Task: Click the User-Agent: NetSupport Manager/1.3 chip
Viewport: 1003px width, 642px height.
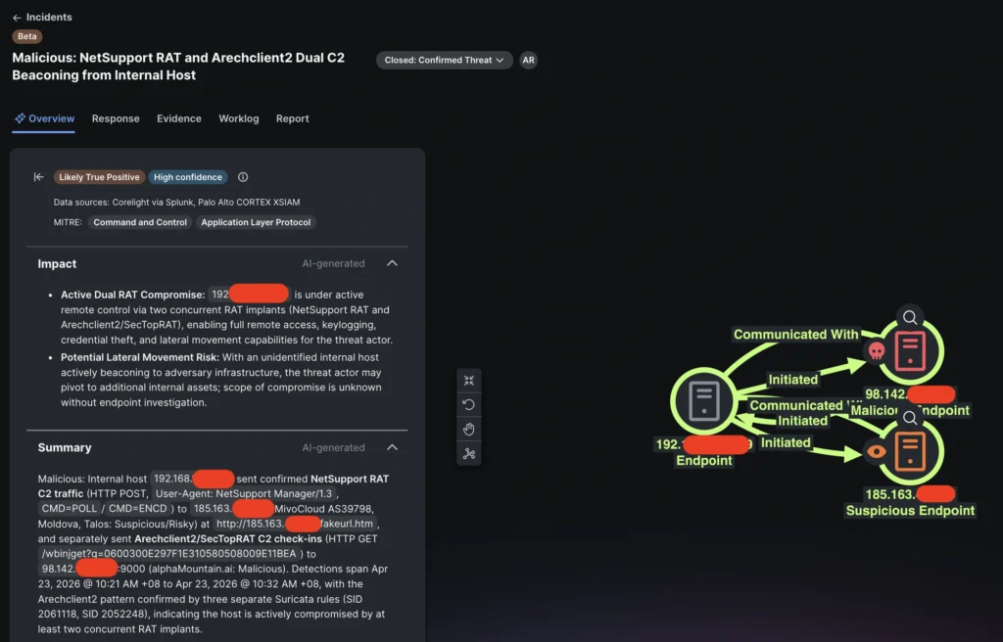Action: pyautogui.click(x=244, y=493)
